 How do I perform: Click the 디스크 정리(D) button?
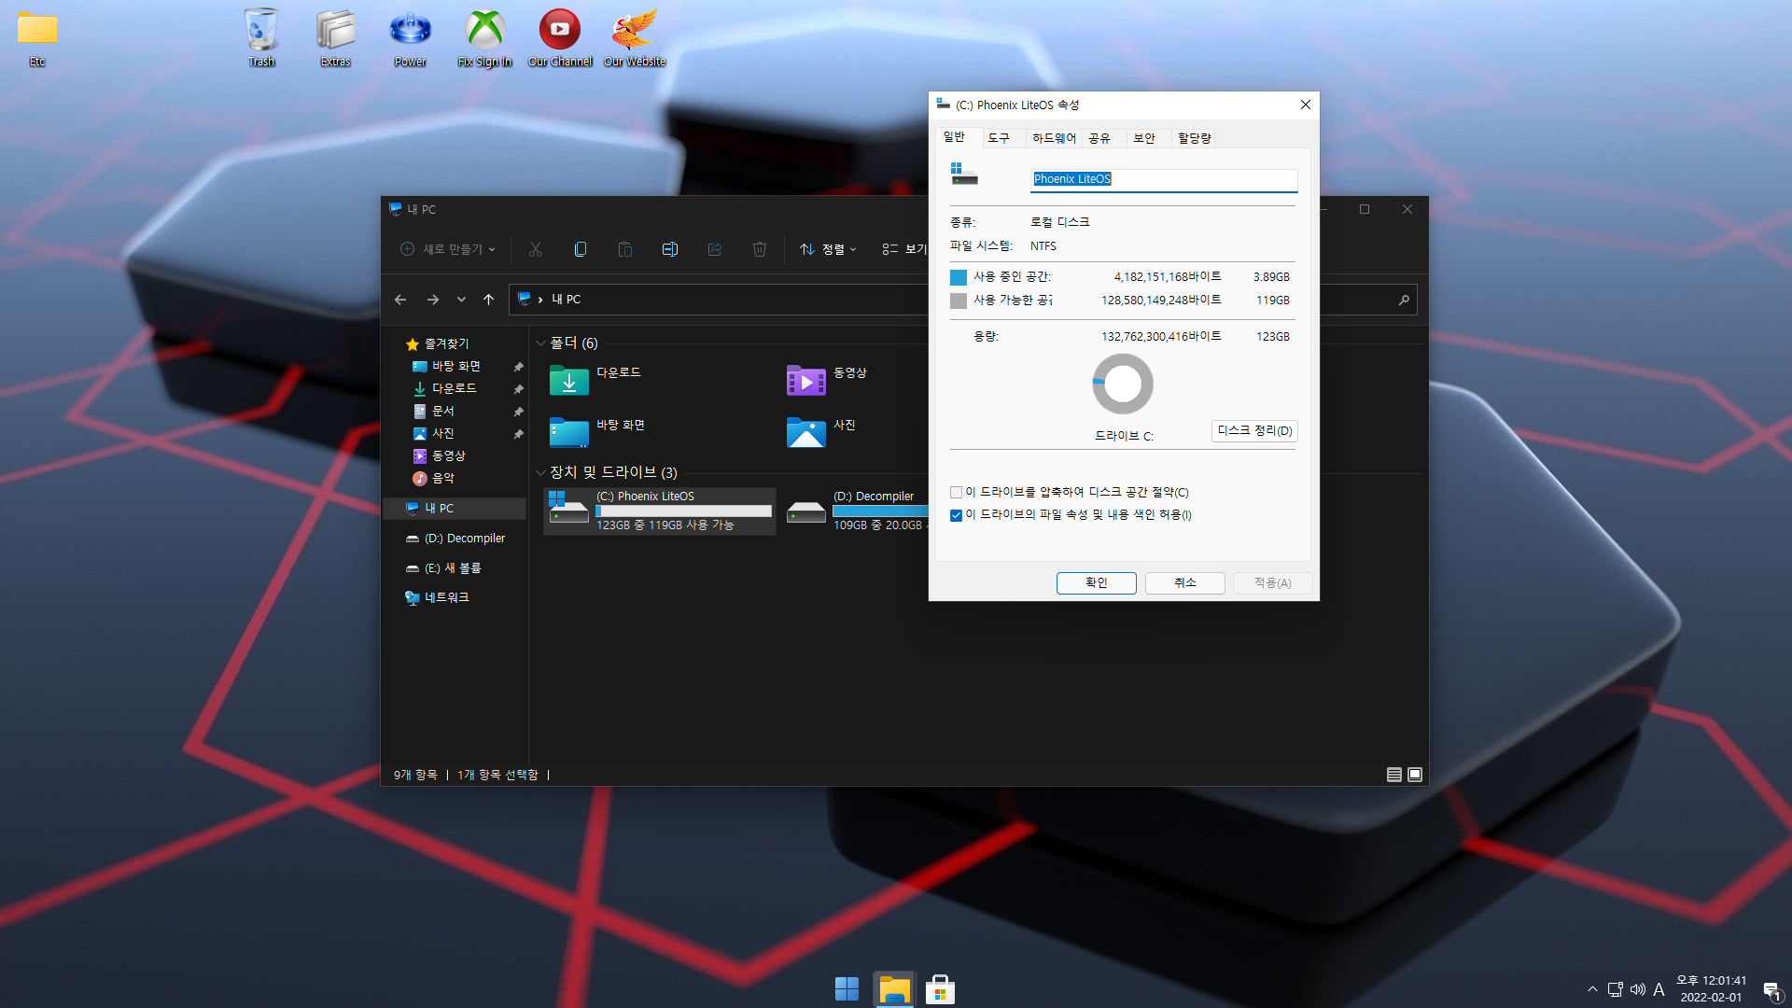point(1253,430)
